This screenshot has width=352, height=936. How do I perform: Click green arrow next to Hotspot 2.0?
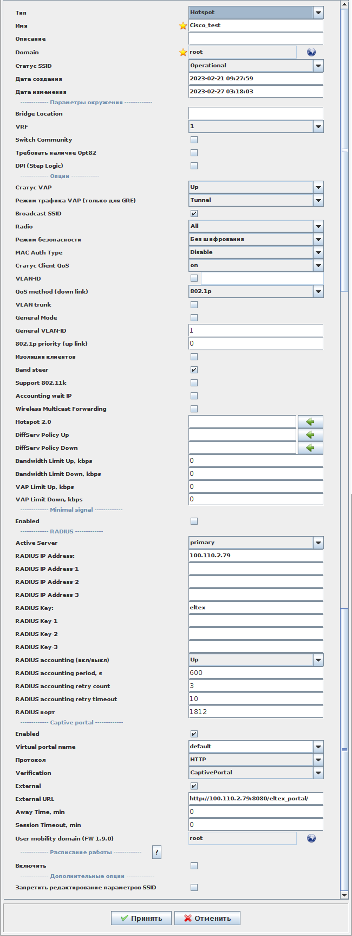[310, 422]
